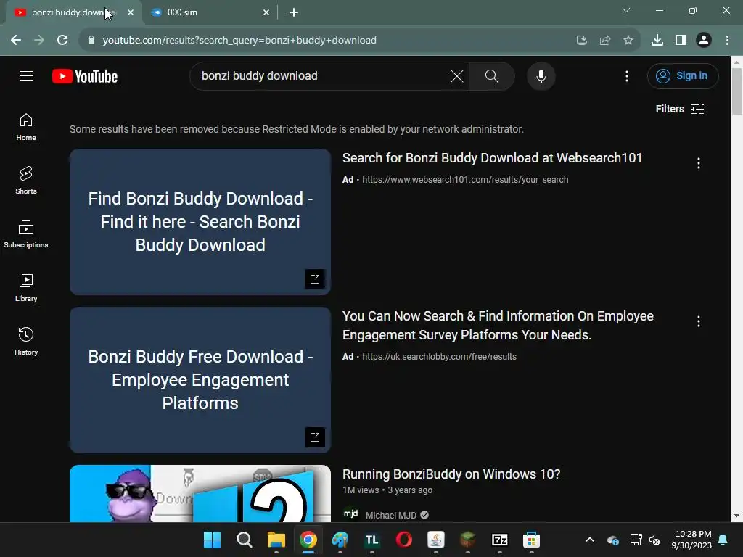This screenshot has width=743, height=557.
Task: Open the Windows Start menu
Action: 213,540
